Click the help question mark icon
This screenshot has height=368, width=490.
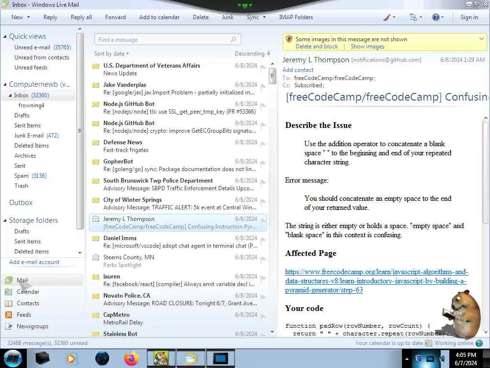tap(435, 17)
